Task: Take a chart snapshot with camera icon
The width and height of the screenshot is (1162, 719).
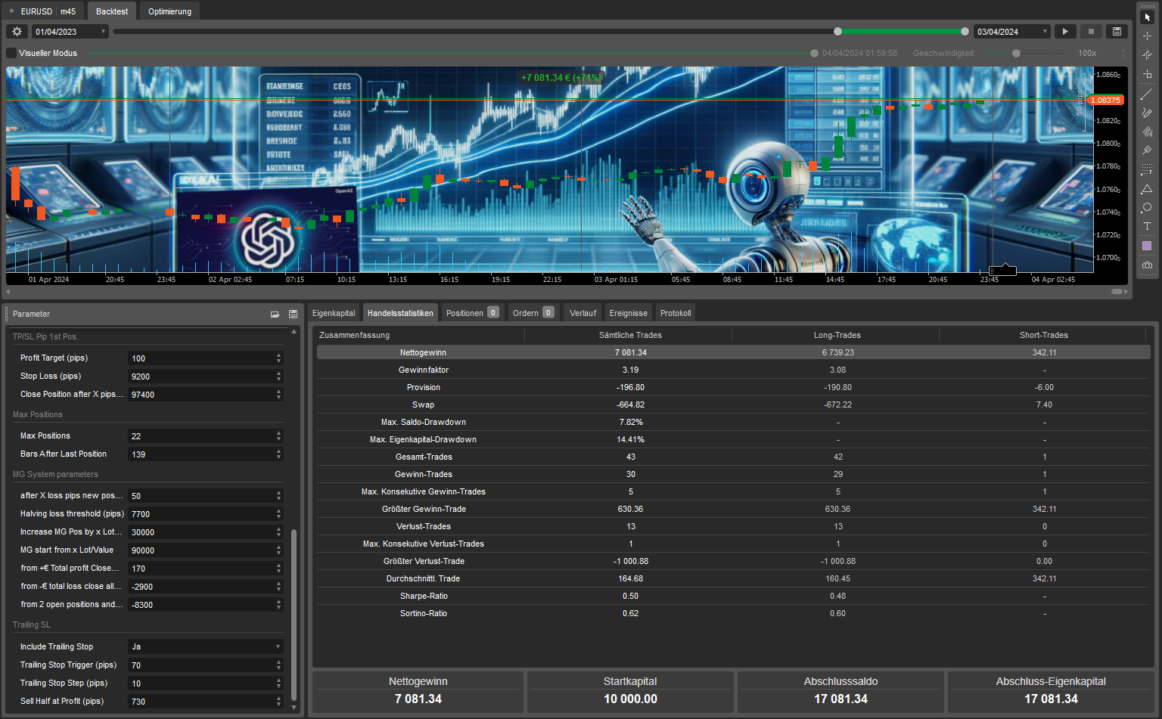Action: coord(1147,265)
